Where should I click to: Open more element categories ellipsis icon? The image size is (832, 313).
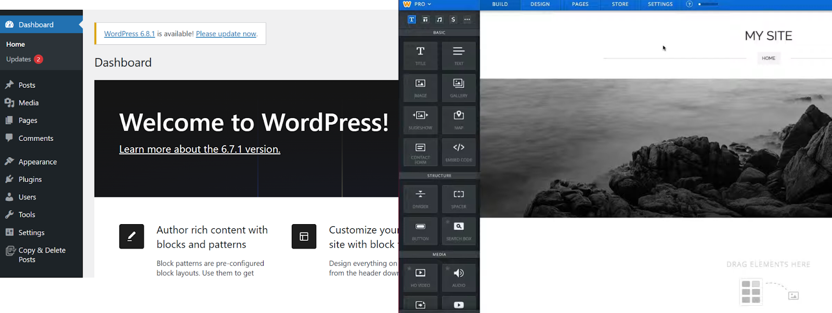[467, 19]
